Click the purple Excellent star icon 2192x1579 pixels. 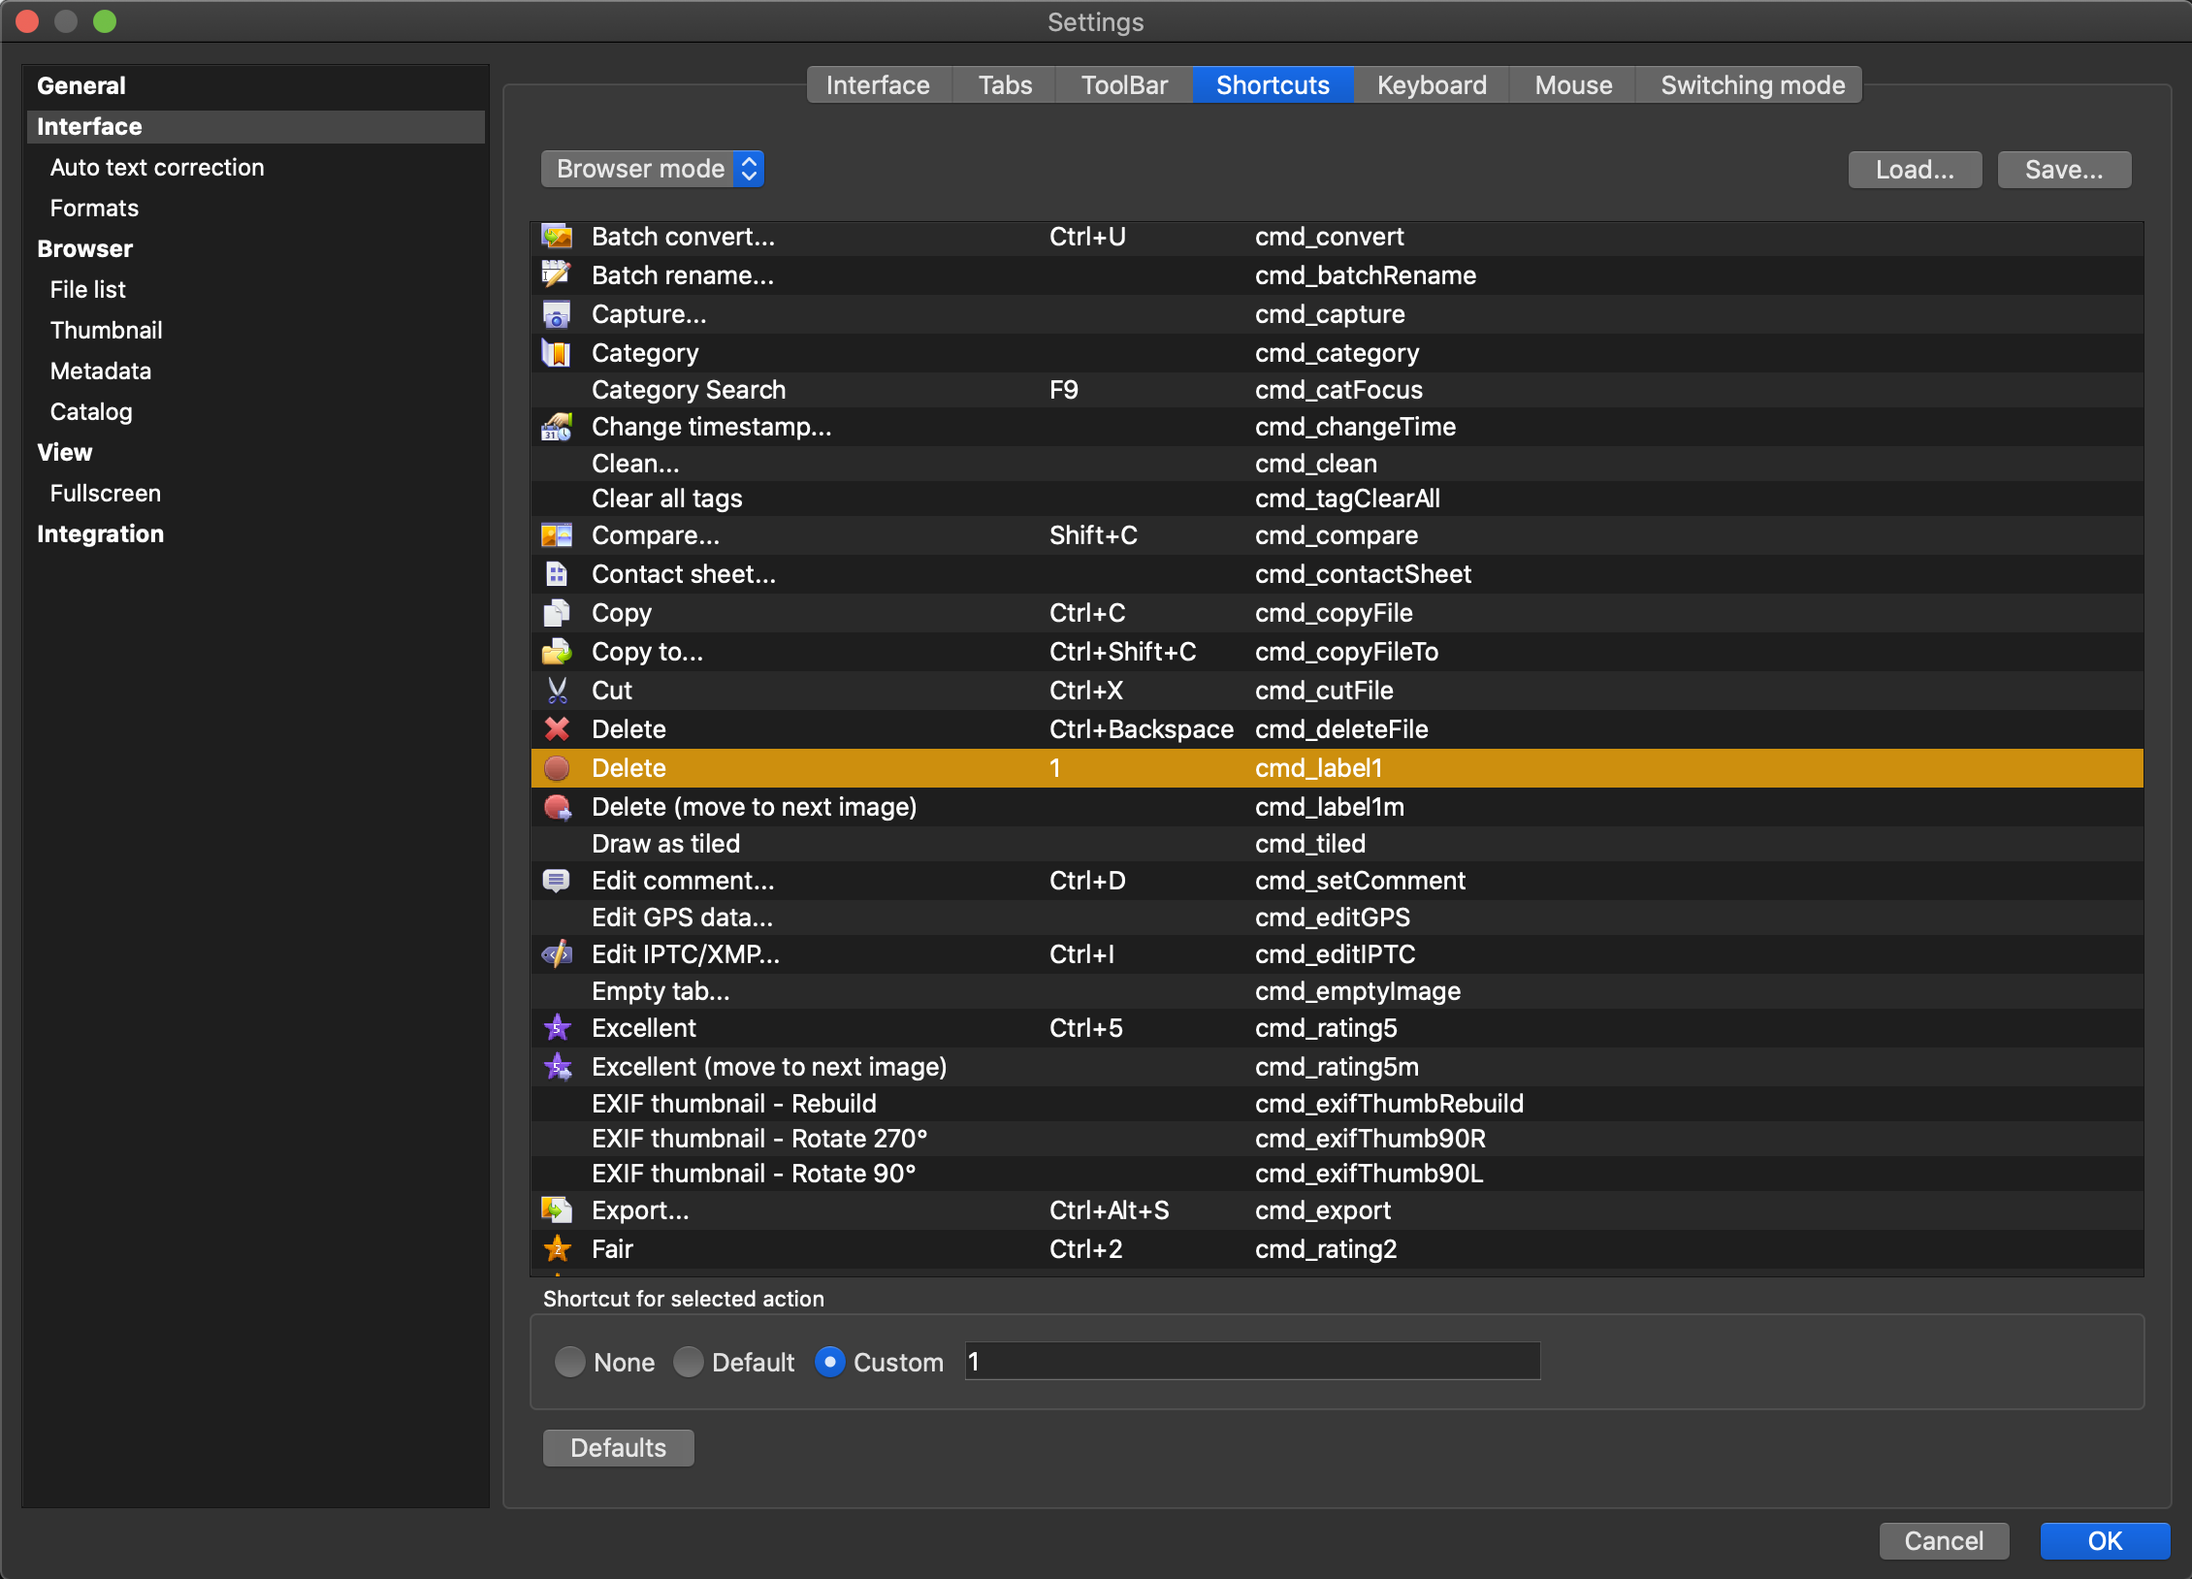(x=557, y=1028)
